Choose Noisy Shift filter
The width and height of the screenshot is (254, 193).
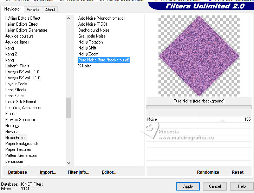(87, 48)
